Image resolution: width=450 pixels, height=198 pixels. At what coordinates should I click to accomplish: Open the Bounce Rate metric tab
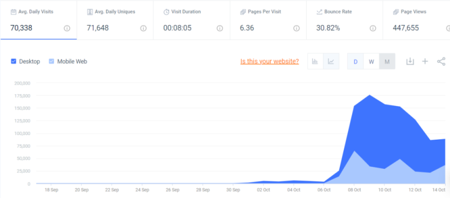coord(345,20)
